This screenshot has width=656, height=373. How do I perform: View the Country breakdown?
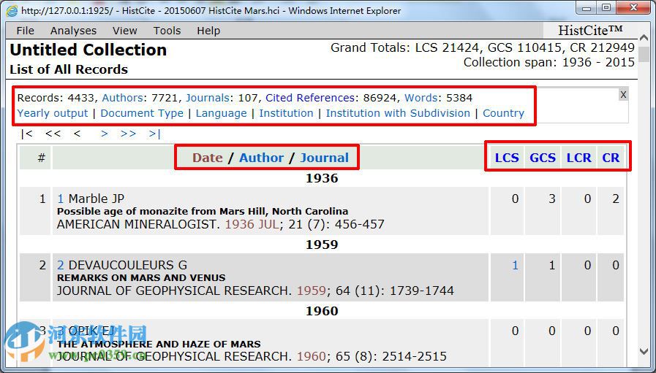coord(503,113)
